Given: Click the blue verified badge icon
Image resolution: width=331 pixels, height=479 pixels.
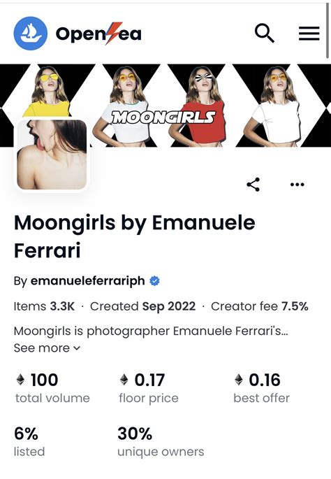Looking at the screenshot, I should coord(154,280).
